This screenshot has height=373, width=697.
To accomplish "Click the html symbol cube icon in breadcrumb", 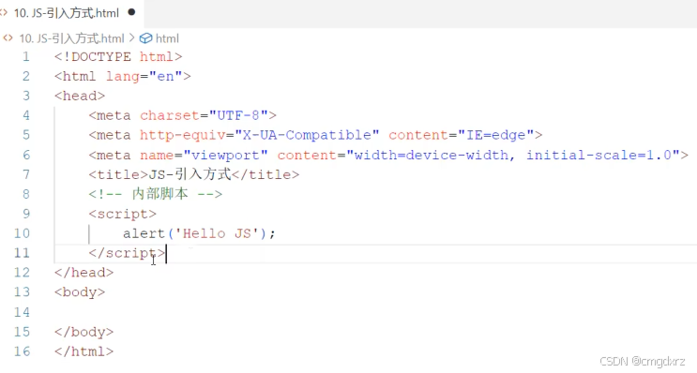I will (x=145, y=38).
